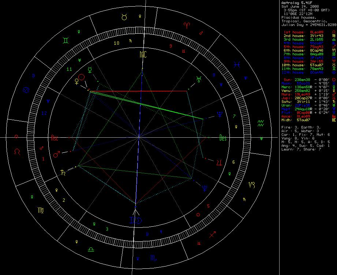
Task: Select the large Neptune trident glyph in the wheel
Action: click(x=220, y=115)
